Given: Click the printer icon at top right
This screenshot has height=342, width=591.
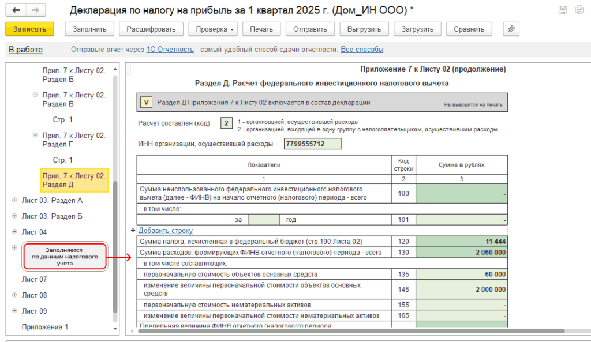Looking at the screenshot, I should (579, 10).
